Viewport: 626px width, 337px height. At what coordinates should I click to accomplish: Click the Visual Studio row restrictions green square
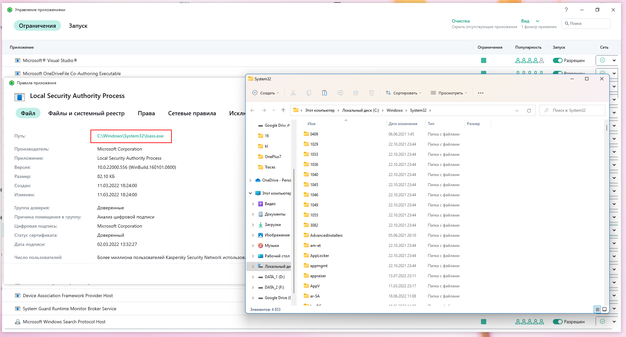(x=484, y=60)
